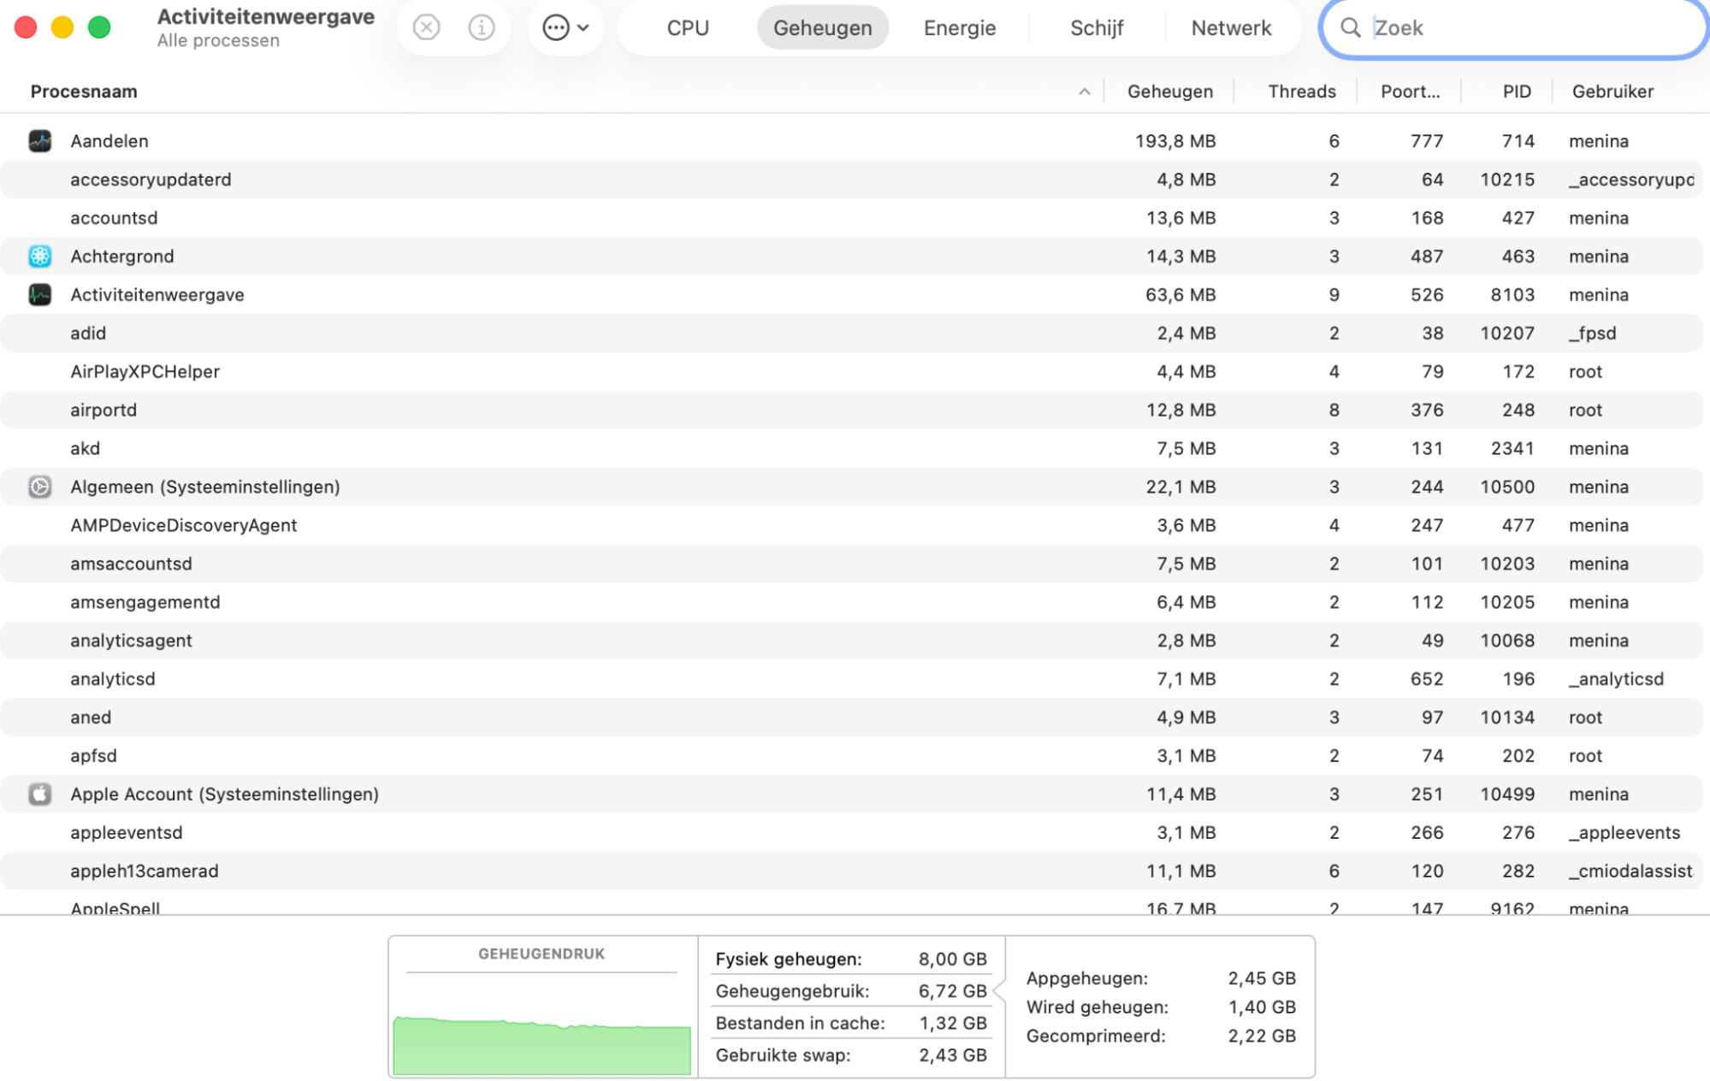Screen dimensions: 1710x1081
Task: Select the analyticsd process row
Action: coord(851,679)
